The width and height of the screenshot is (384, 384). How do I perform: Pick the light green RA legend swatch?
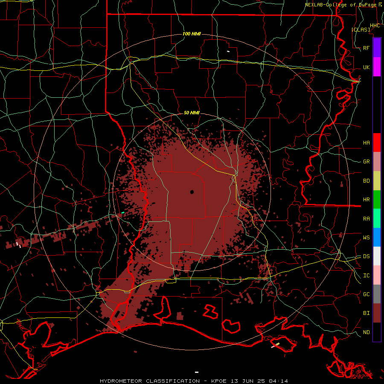click(377, 218)
